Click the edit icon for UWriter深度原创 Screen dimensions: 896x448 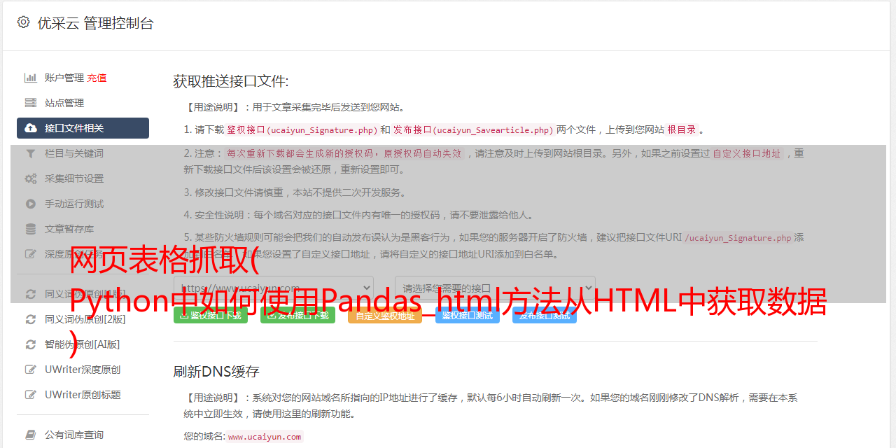(x=31, y=370)
